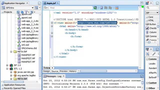The height and width of the screenshot is (90, 160).
Task: Click the Locale property label
Action: click(152, 64)
